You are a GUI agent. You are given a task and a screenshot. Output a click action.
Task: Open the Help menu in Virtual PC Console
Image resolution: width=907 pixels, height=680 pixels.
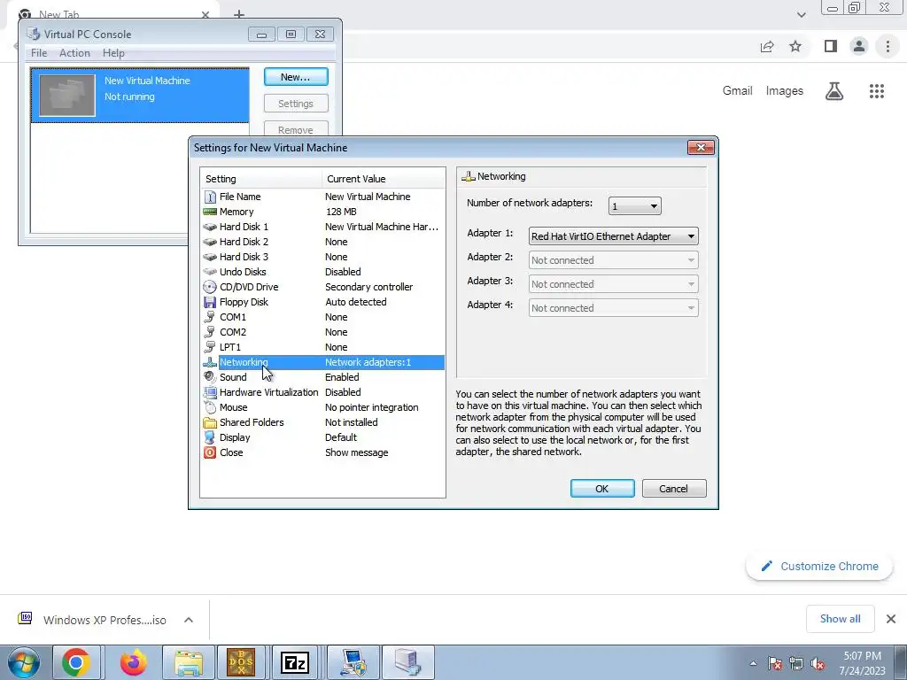113,52
